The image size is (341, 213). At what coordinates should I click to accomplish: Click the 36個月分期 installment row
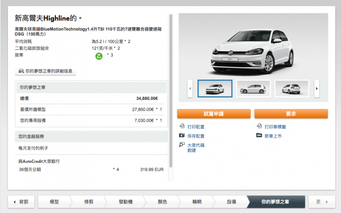[91, 169]
